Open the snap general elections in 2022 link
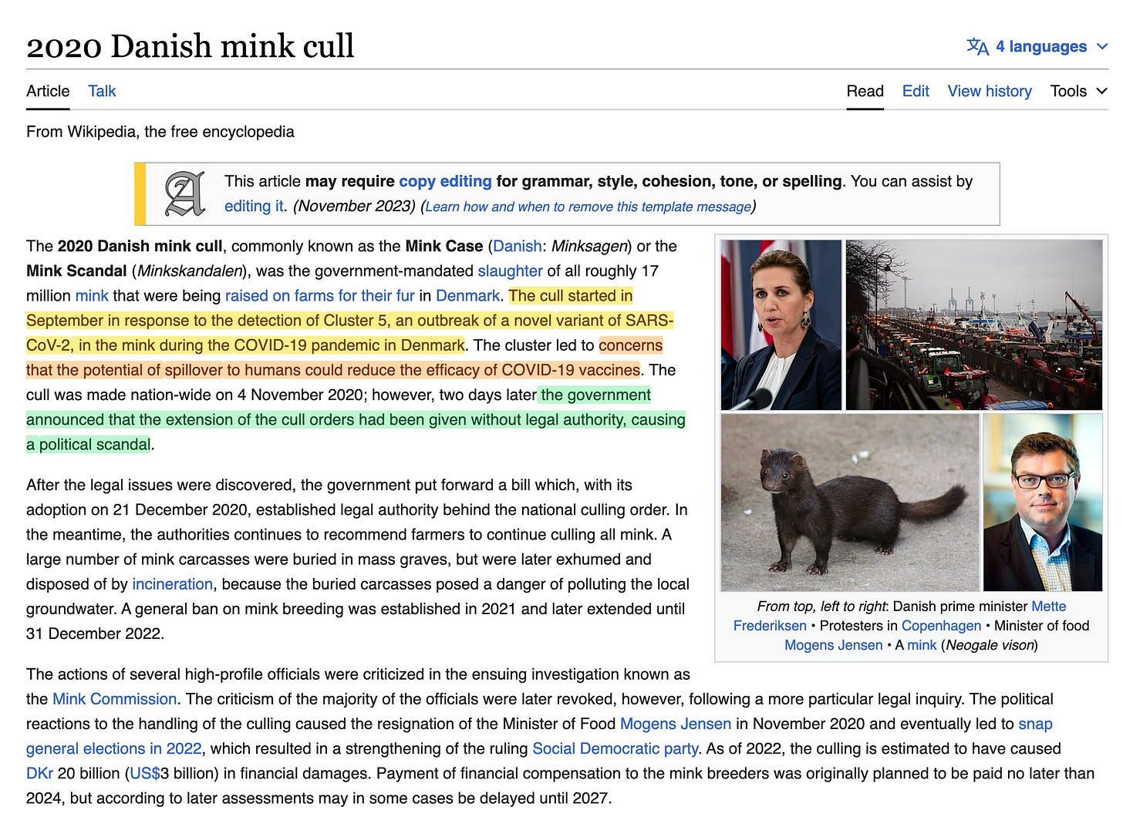The image size is (1123, 830). [x=113, y=748]
